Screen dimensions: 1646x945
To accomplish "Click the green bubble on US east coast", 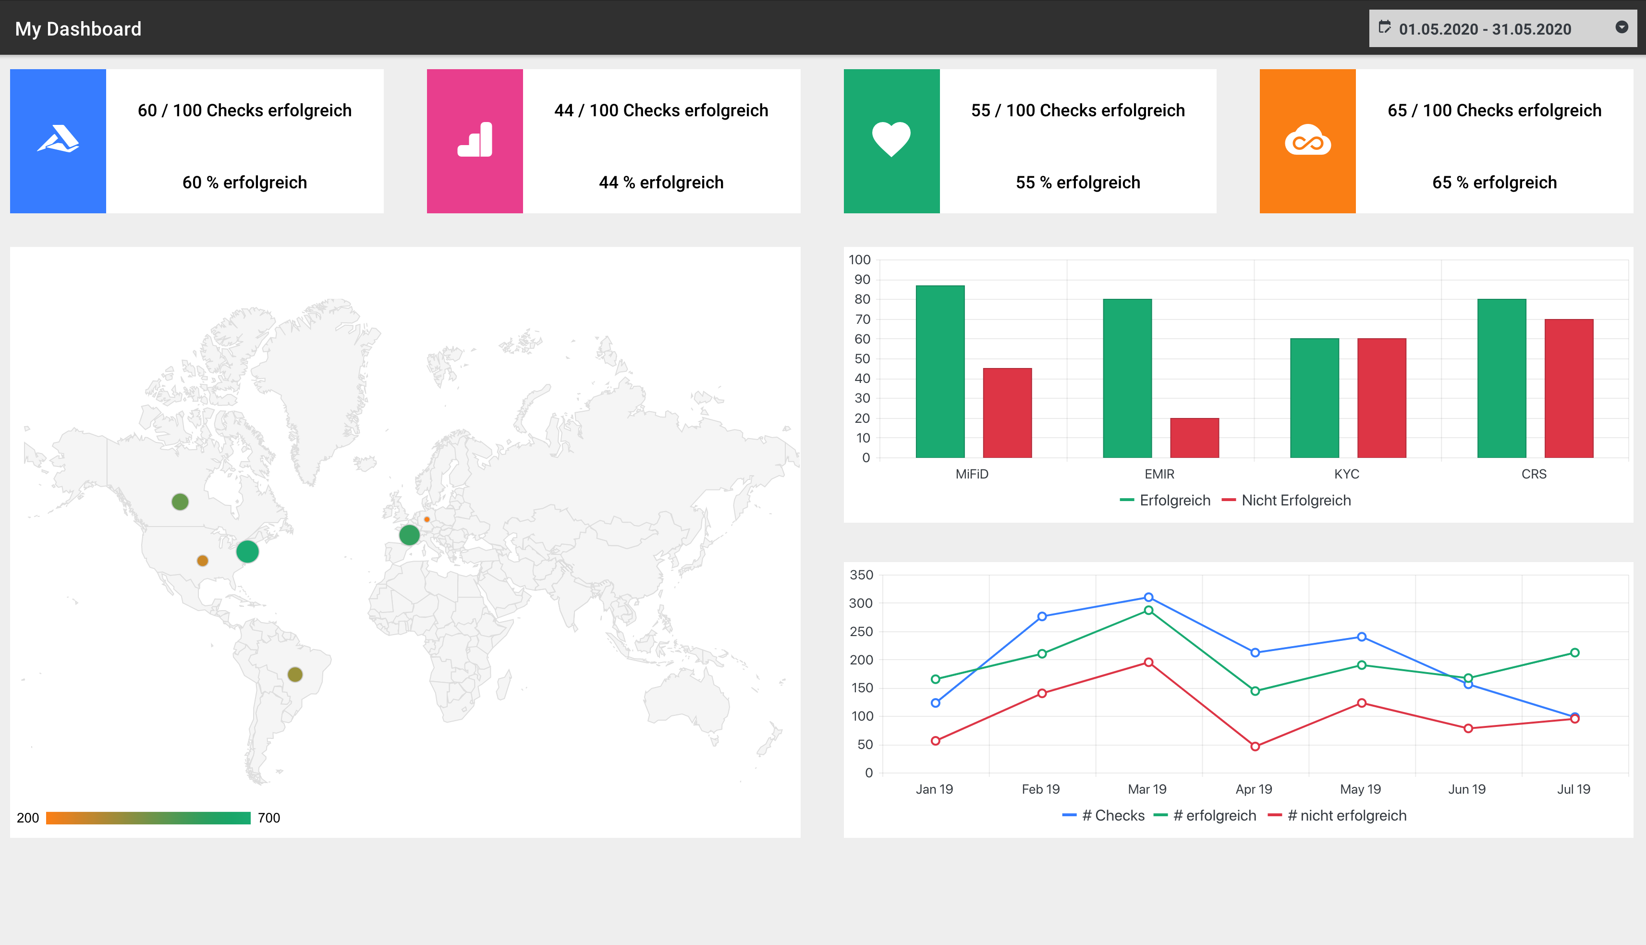I will coord(247,552).
